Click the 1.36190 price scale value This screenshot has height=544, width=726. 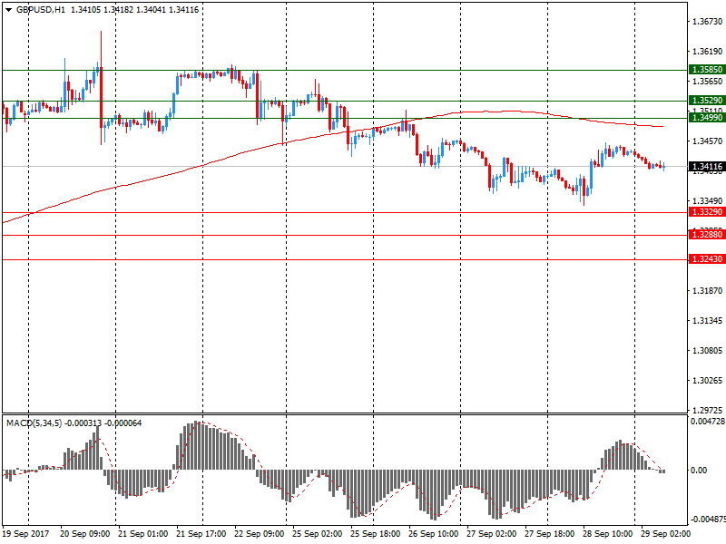pyautogui.click(x=707, y=52)
